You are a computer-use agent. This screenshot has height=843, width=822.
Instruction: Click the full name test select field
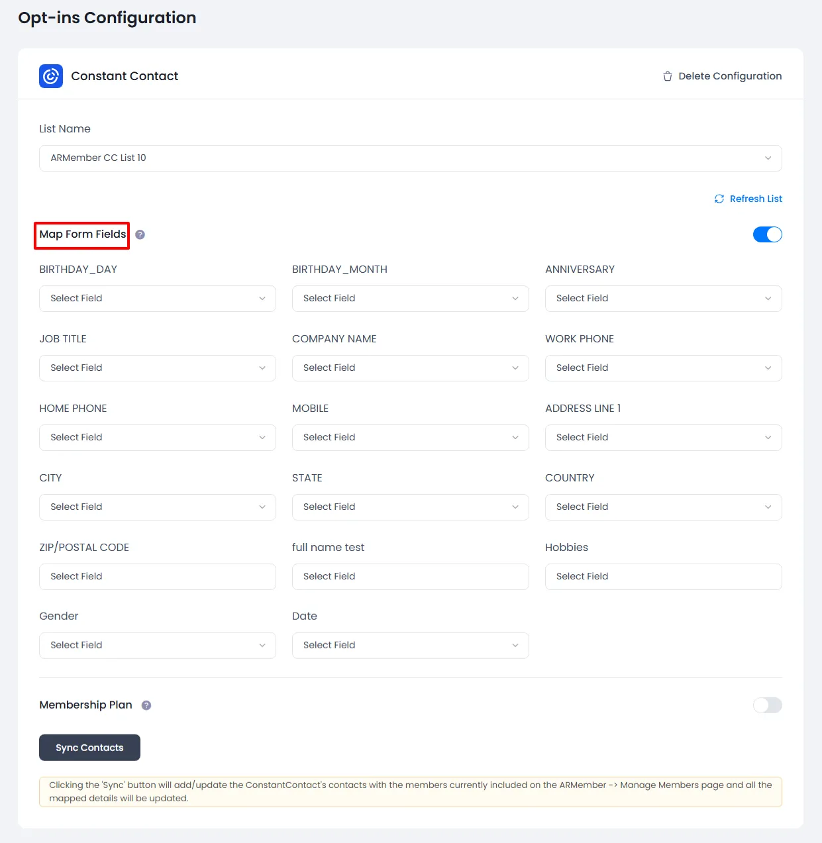[410, 577]
